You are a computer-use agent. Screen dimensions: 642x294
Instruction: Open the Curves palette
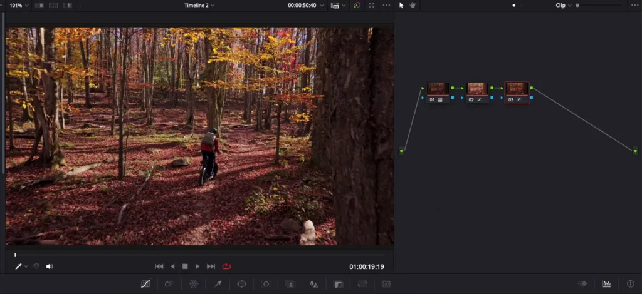pos(145,284)
